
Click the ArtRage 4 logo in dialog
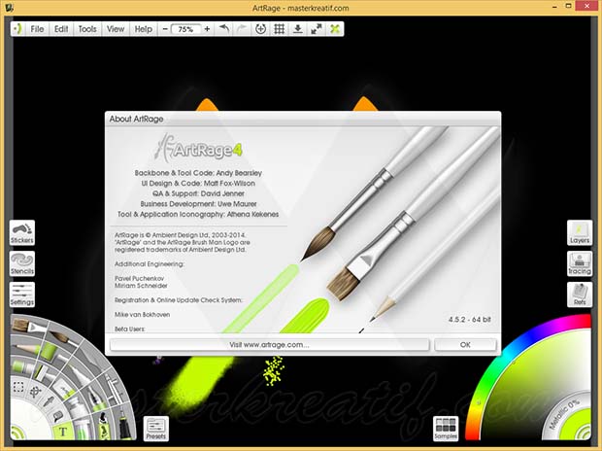pyautogui.click(x=198, y=148)
